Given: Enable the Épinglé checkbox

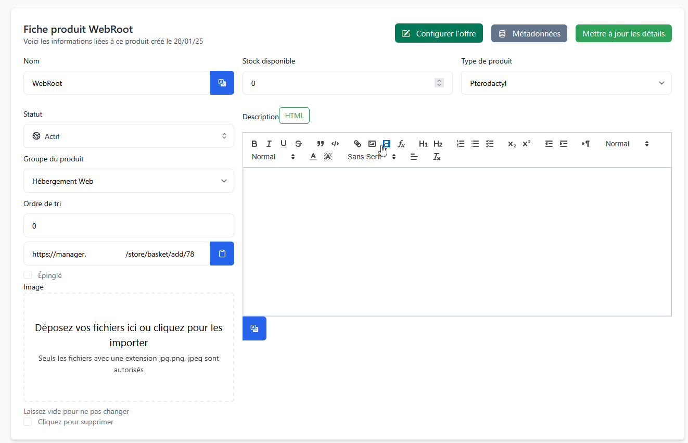Looking at the screenshot, I should click(28, 275).
